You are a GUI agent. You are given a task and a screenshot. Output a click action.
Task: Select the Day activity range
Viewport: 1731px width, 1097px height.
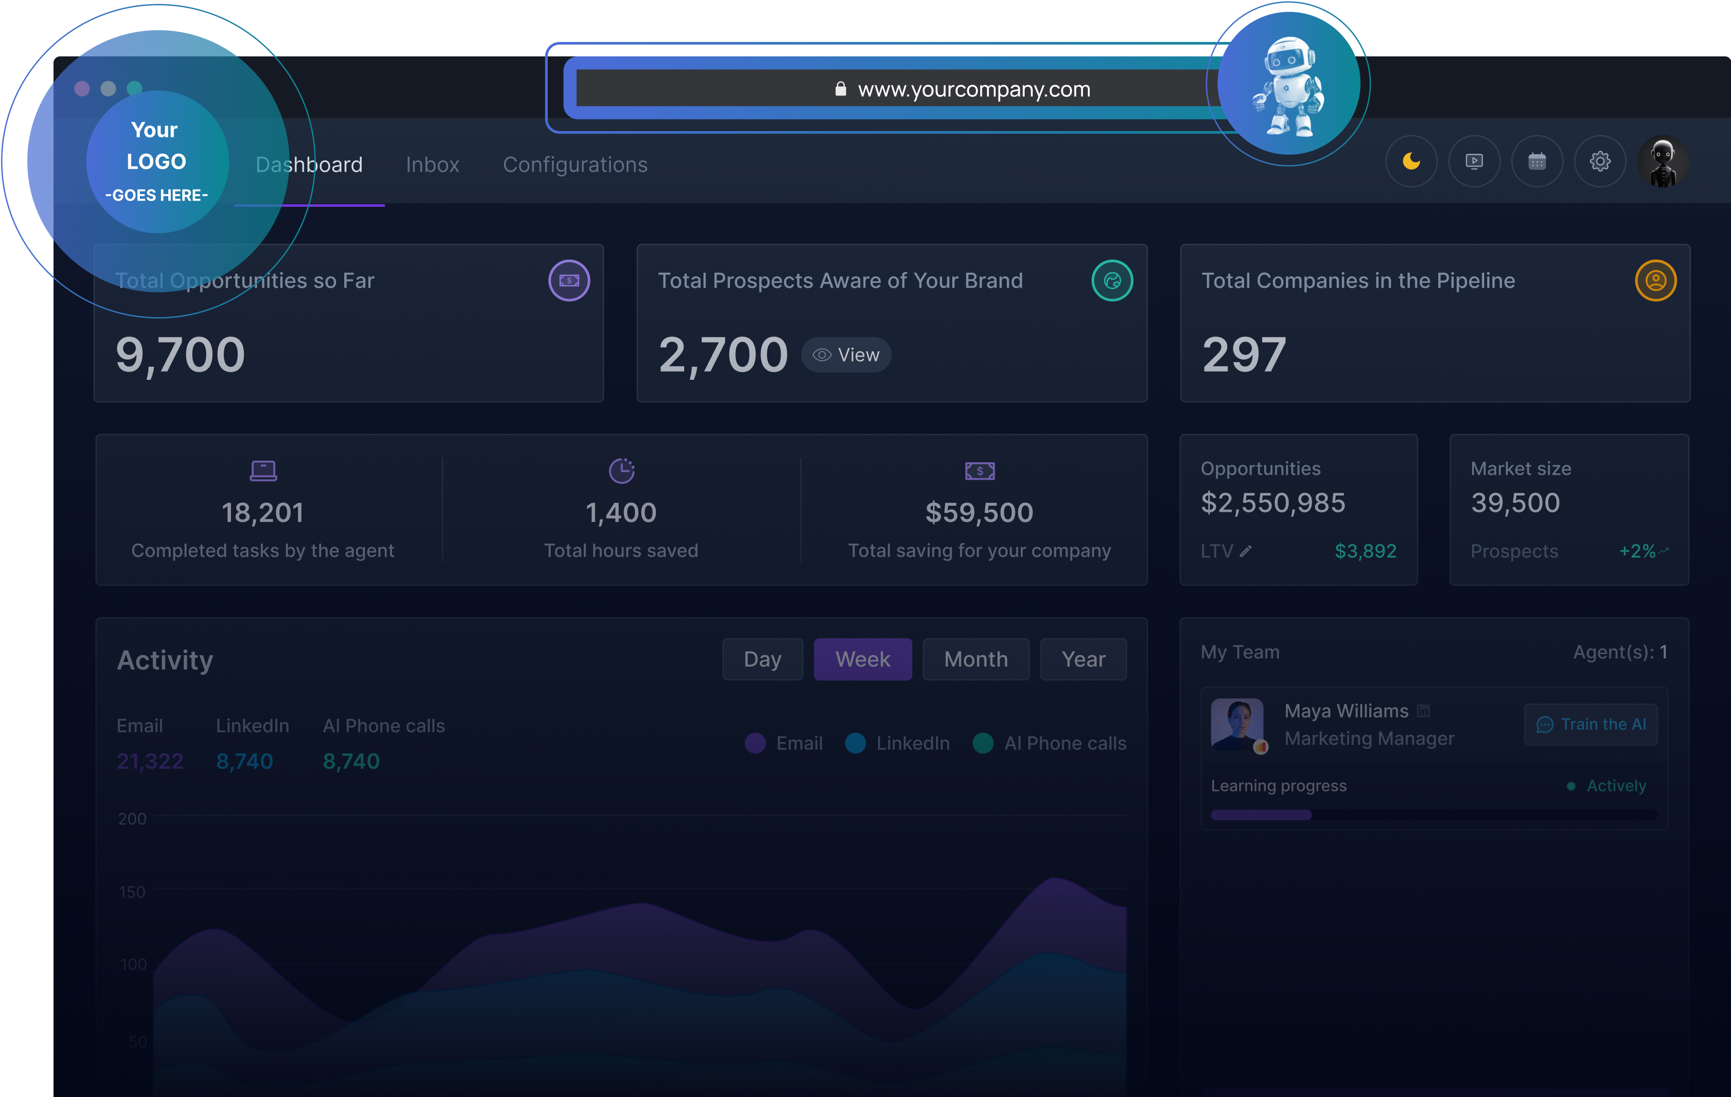pos(763,659)
